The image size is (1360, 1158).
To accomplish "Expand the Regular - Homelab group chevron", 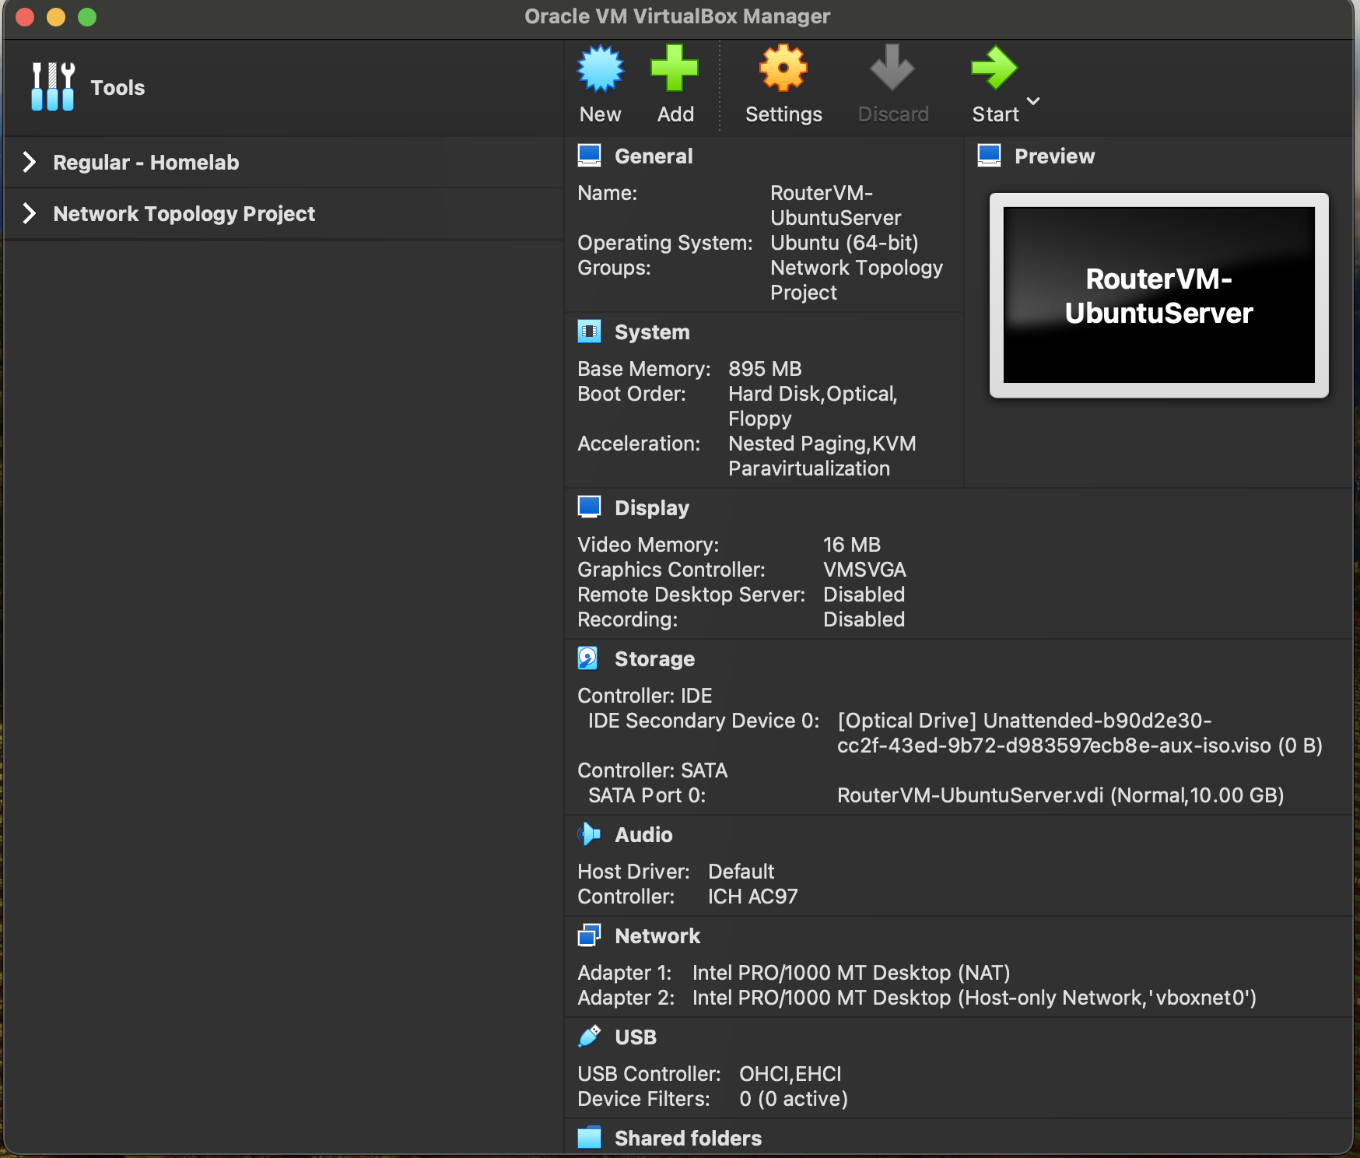I will 30,162.
